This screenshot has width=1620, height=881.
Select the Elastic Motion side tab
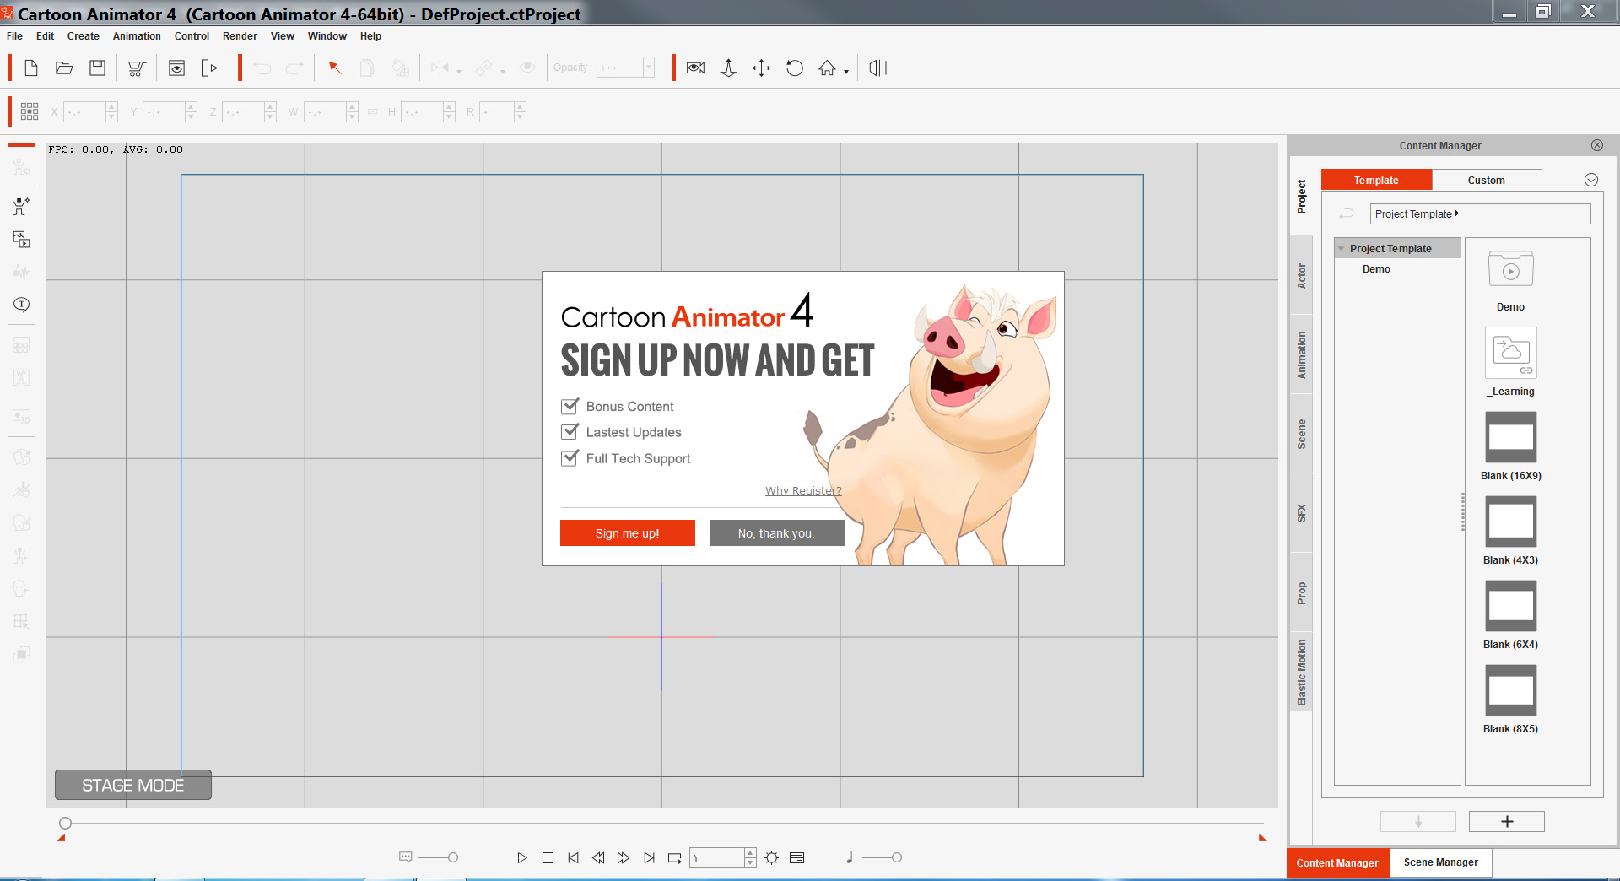click(1302, 673)
